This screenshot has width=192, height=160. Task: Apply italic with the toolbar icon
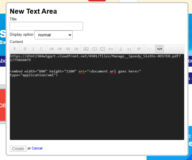click(x=33, y=49)
